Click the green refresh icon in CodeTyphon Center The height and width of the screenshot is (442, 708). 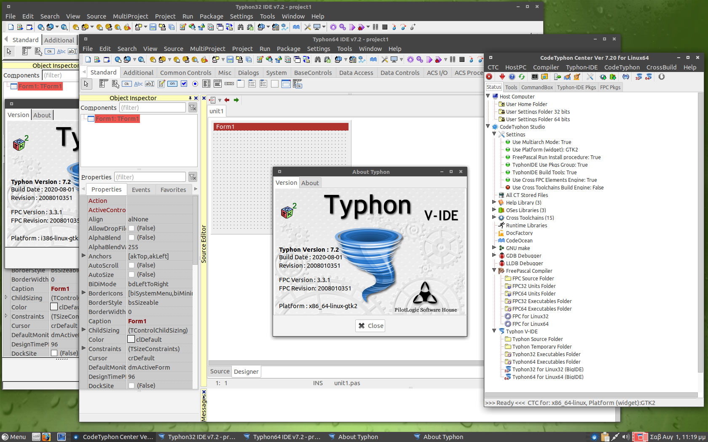click(521, 77)
